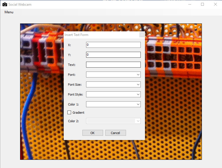The height and width of the screenshot is (168, 222).
Task: Click the 'Insert Text Form' title text
Action: click(76, 35)
